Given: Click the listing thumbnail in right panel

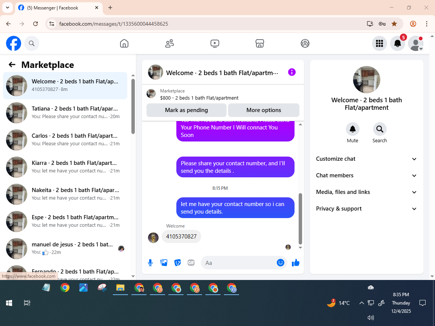Looking at the screenshot, I should (367, 80).
